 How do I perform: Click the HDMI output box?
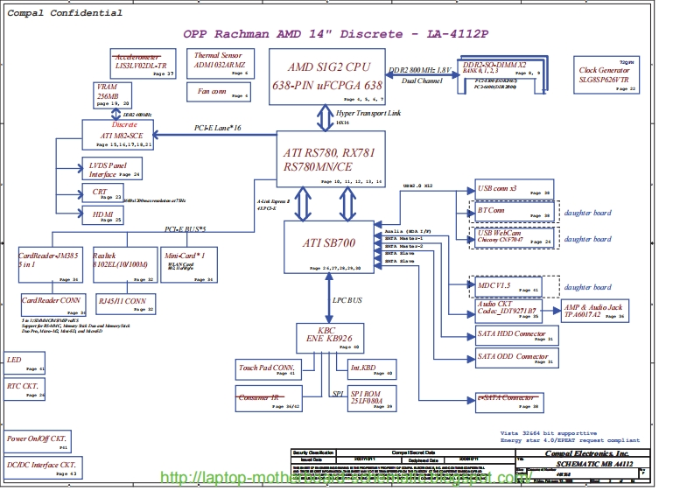pos(102,215)
